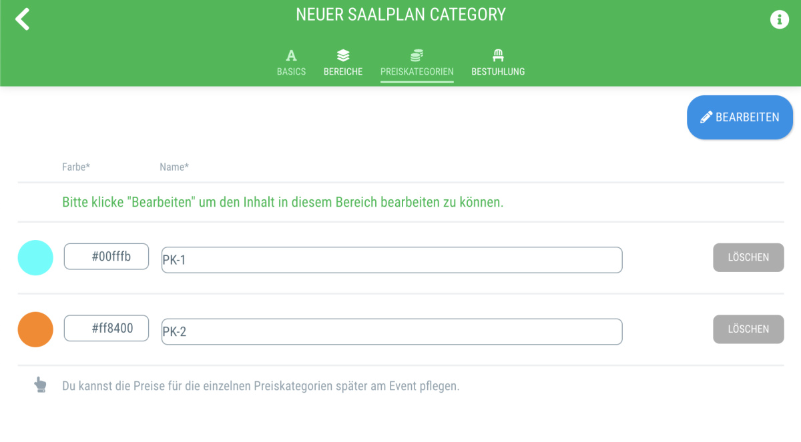Go to the BESTUHLUNG tab label
801x442 pixels.
(x=498, y=71)
